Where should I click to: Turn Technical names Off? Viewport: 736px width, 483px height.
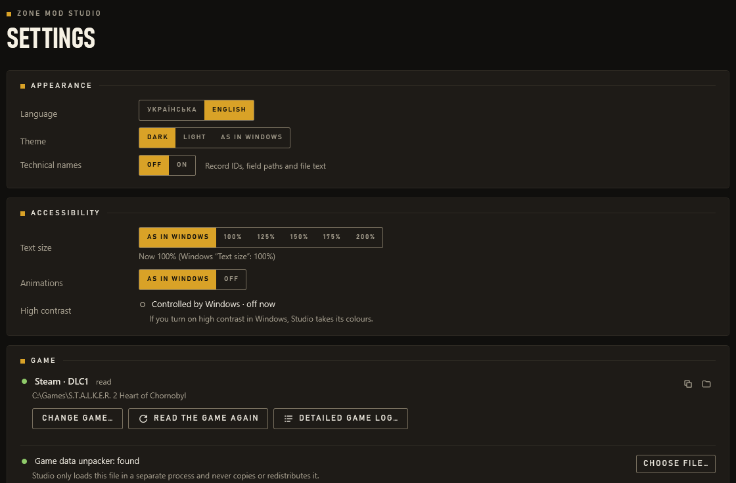tap(154, 165)
